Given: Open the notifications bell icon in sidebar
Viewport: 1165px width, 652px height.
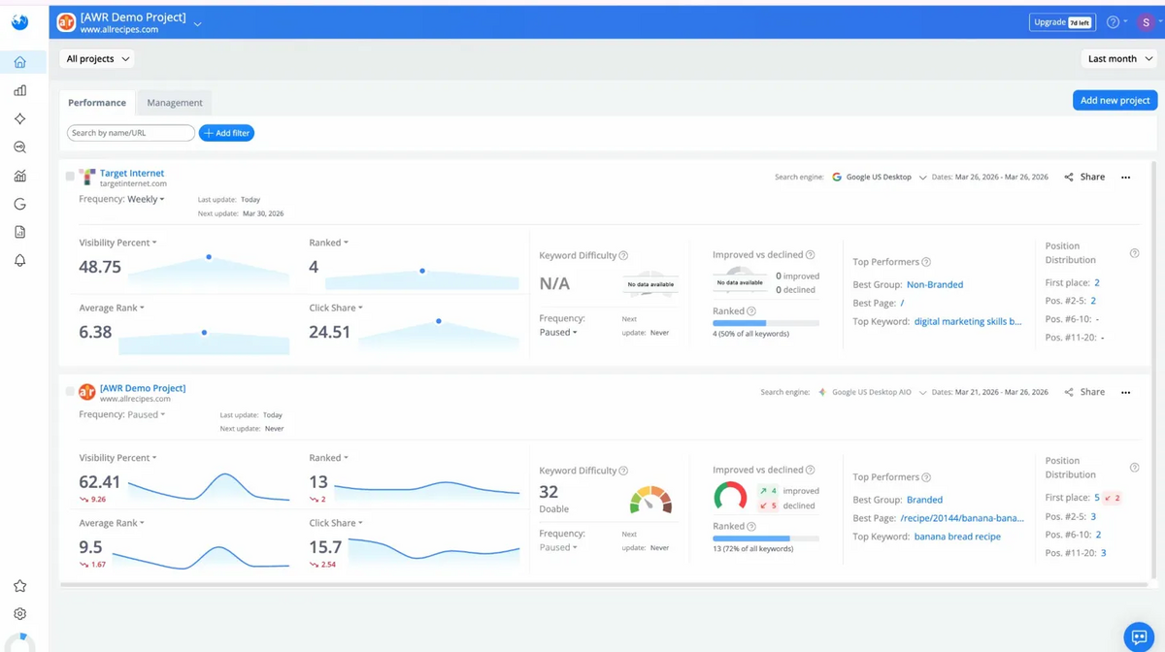Looking at the screenshot, I should 19,260.
